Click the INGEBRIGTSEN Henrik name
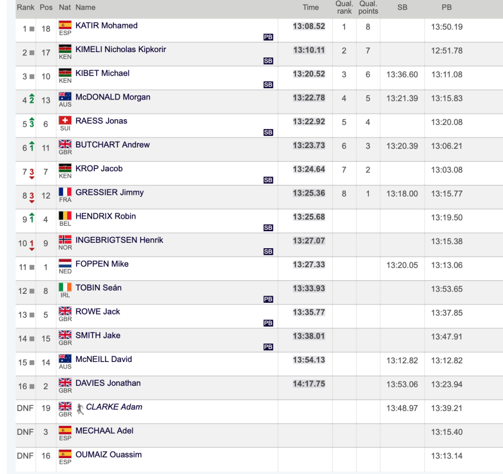This screenshot has height=474, width=503. tap(119, 240)
